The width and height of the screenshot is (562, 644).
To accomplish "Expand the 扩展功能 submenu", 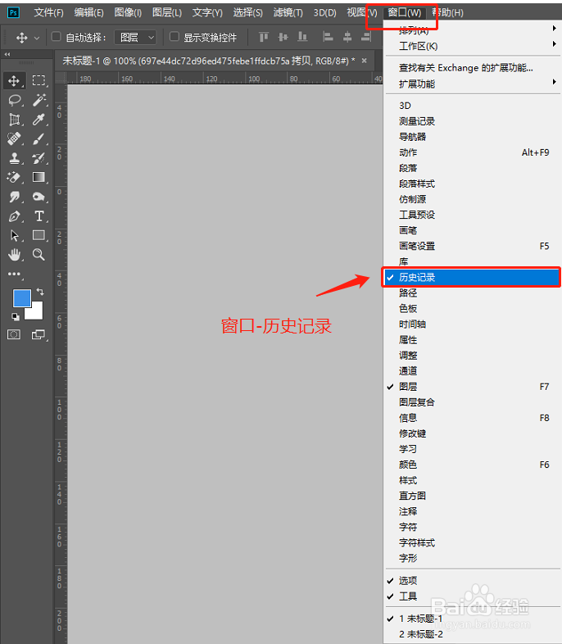I will coord(471,84).
